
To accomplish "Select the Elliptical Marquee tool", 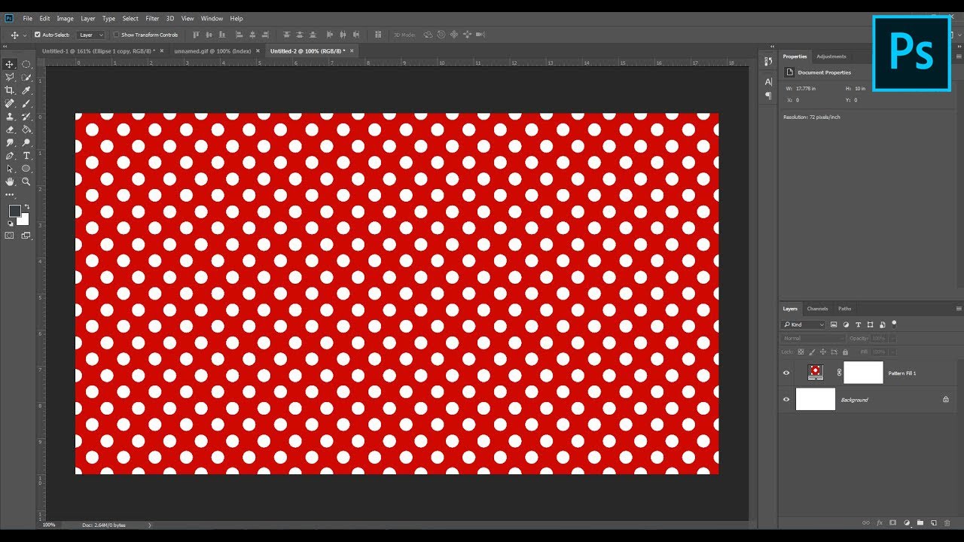I will [x=26, y=65].
